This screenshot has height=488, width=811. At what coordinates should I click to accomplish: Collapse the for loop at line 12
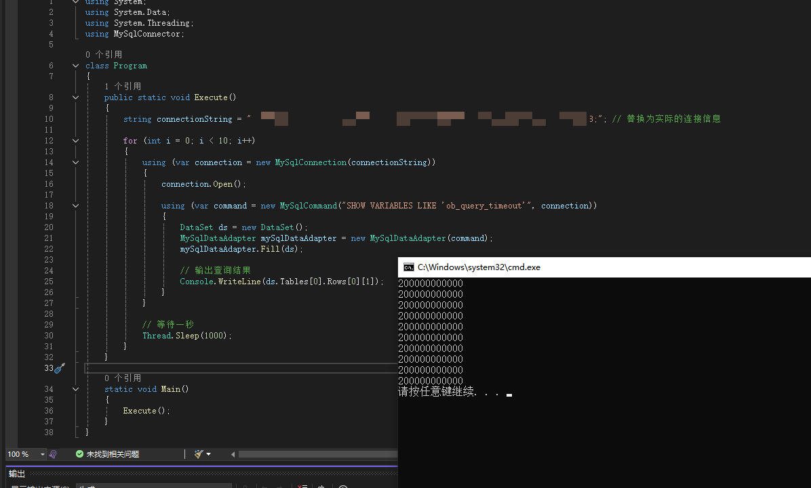click(x=75, y=141)
